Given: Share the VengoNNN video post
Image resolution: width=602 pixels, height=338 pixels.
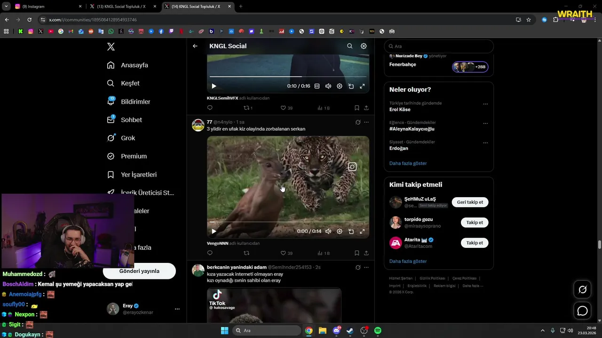Looking at the screenshot, I should click(366, 253).
